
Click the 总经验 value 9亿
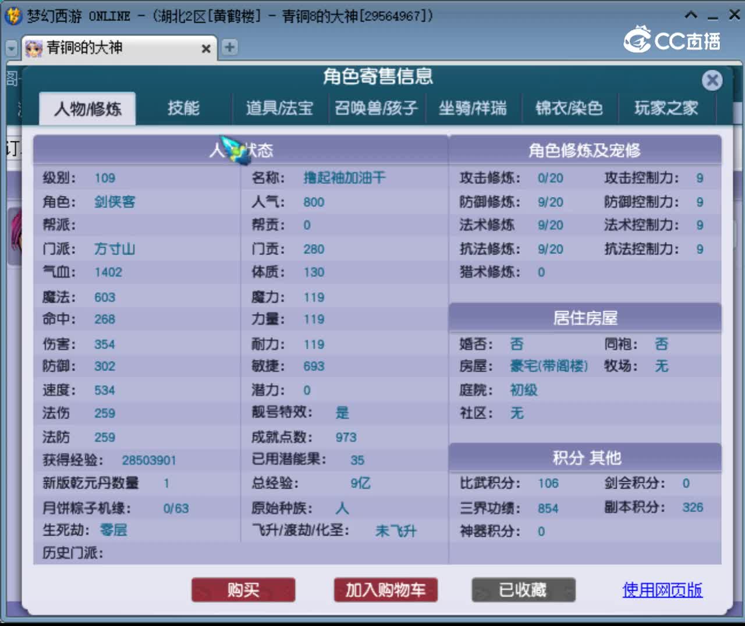click(360, 483)
